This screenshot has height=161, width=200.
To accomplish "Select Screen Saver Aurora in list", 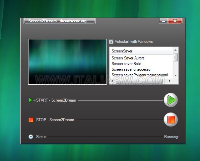I will [x=128, y=58].
